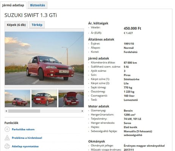The width and height of the screenshot is (175, 151).
Task: Open the Parkolóba rakom link
Action: (23, 129)
